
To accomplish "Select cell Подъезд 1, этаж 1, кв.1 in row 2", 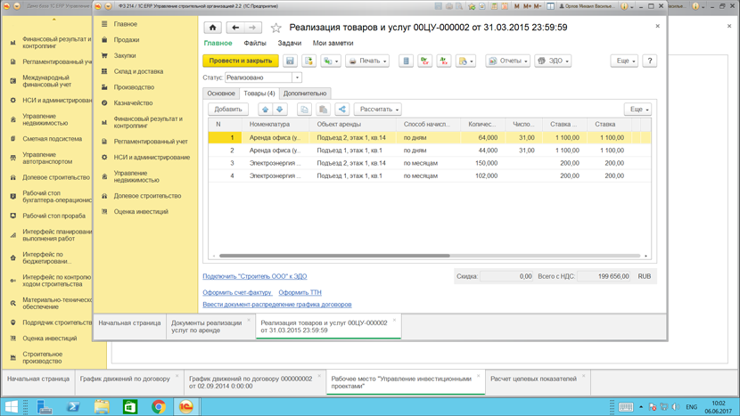I will point(352,151).
